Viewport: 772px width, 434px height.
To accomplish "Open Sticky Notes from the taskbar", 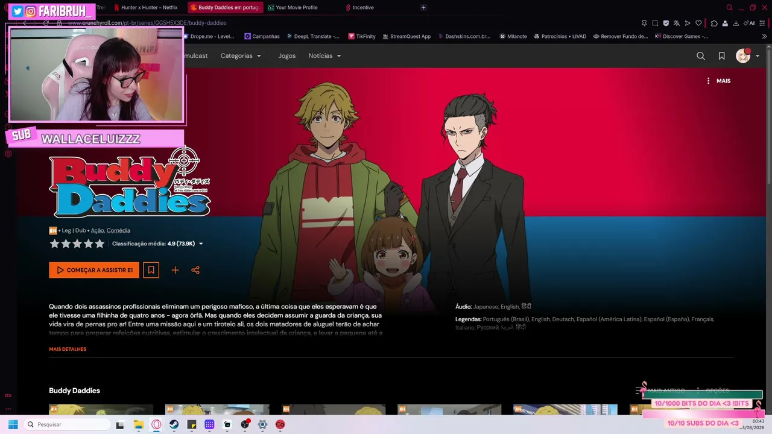I will click(x=192, y=424).
